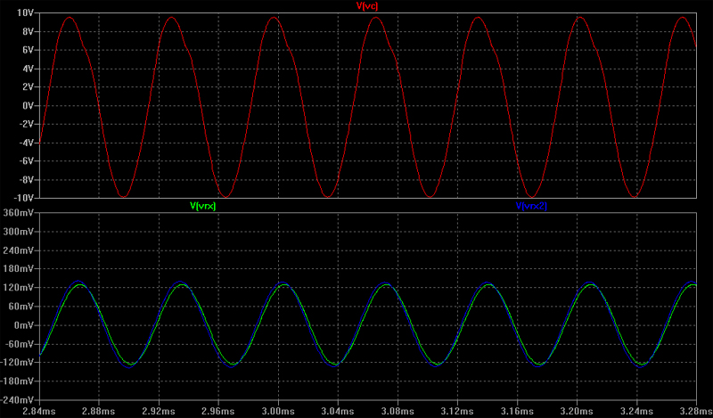Click the 3.24ms time label

(636, 412)
